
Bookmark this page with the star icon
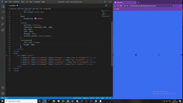point(174,6)
